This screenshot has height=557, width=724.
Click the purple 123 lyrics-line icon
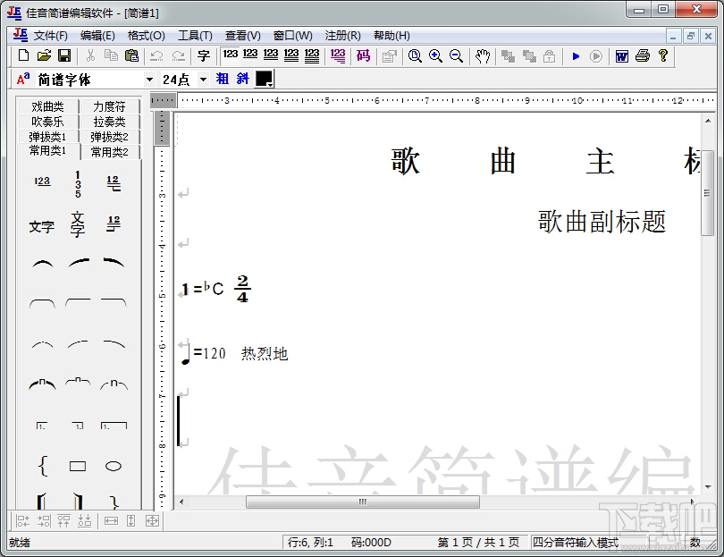click(338, 56)
